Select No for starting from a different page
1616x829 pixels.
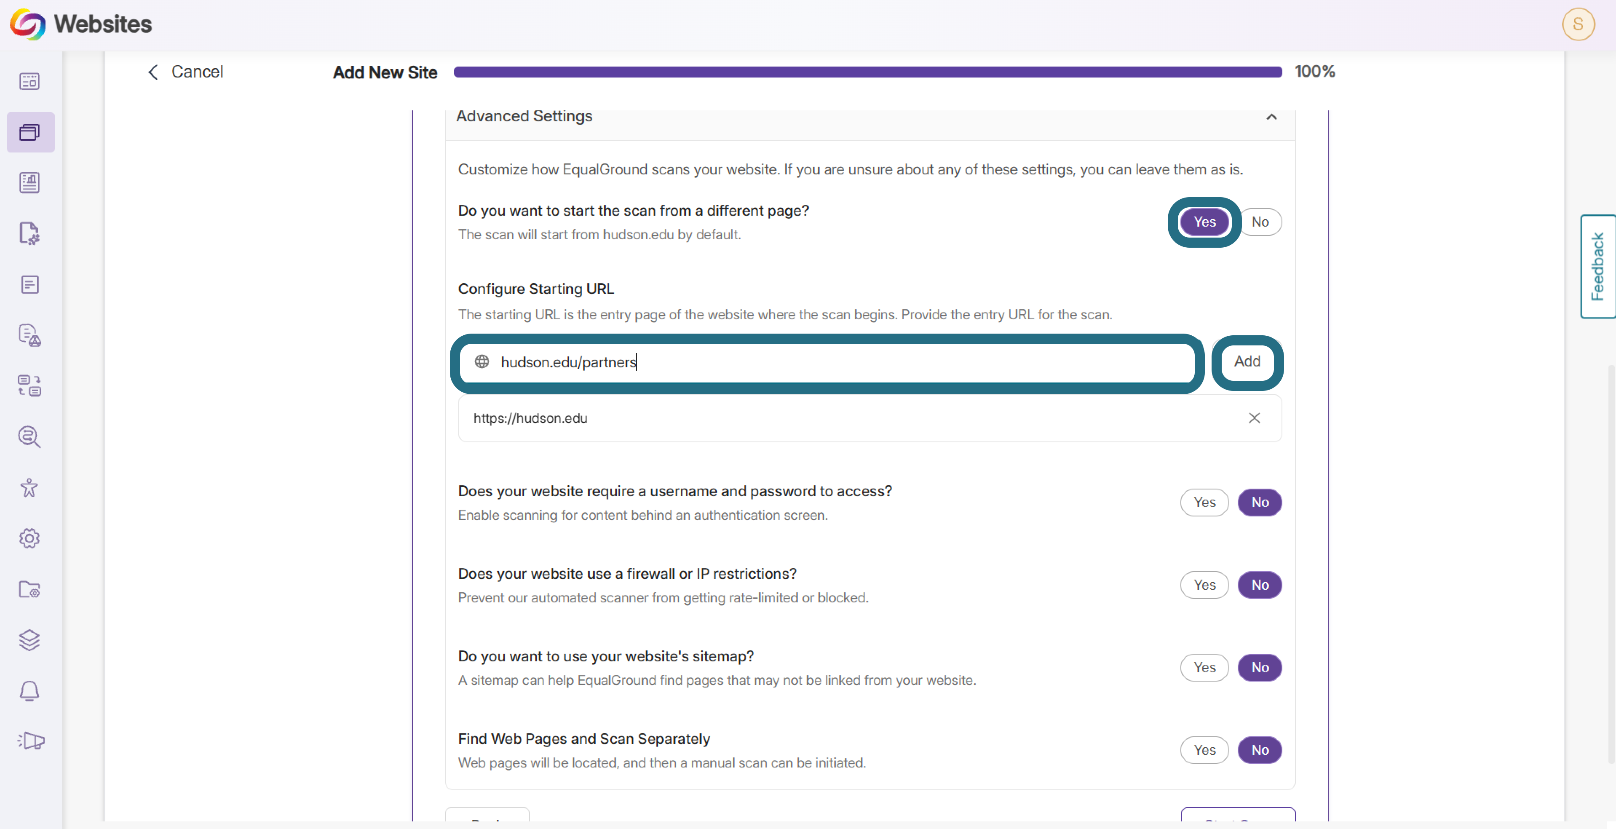(1260, 222)
